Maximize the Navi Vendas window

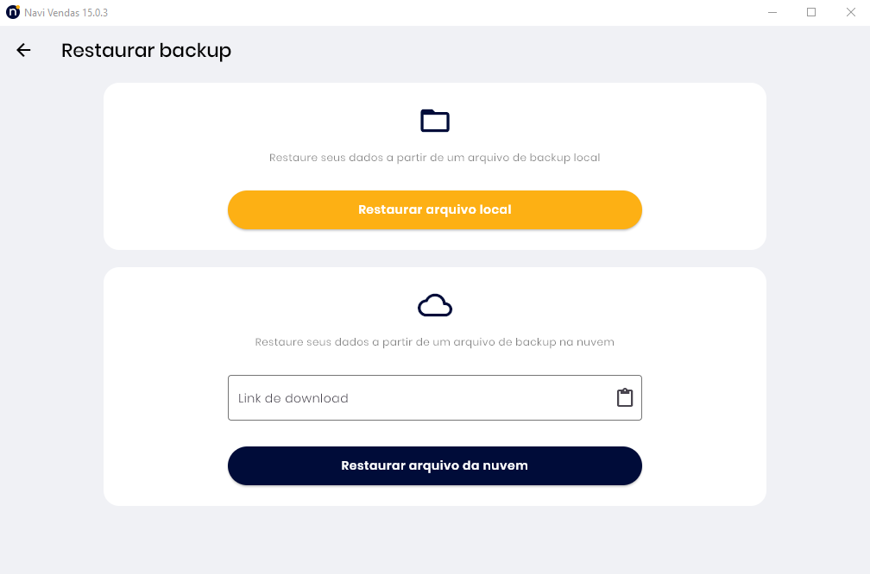point(811,13)
